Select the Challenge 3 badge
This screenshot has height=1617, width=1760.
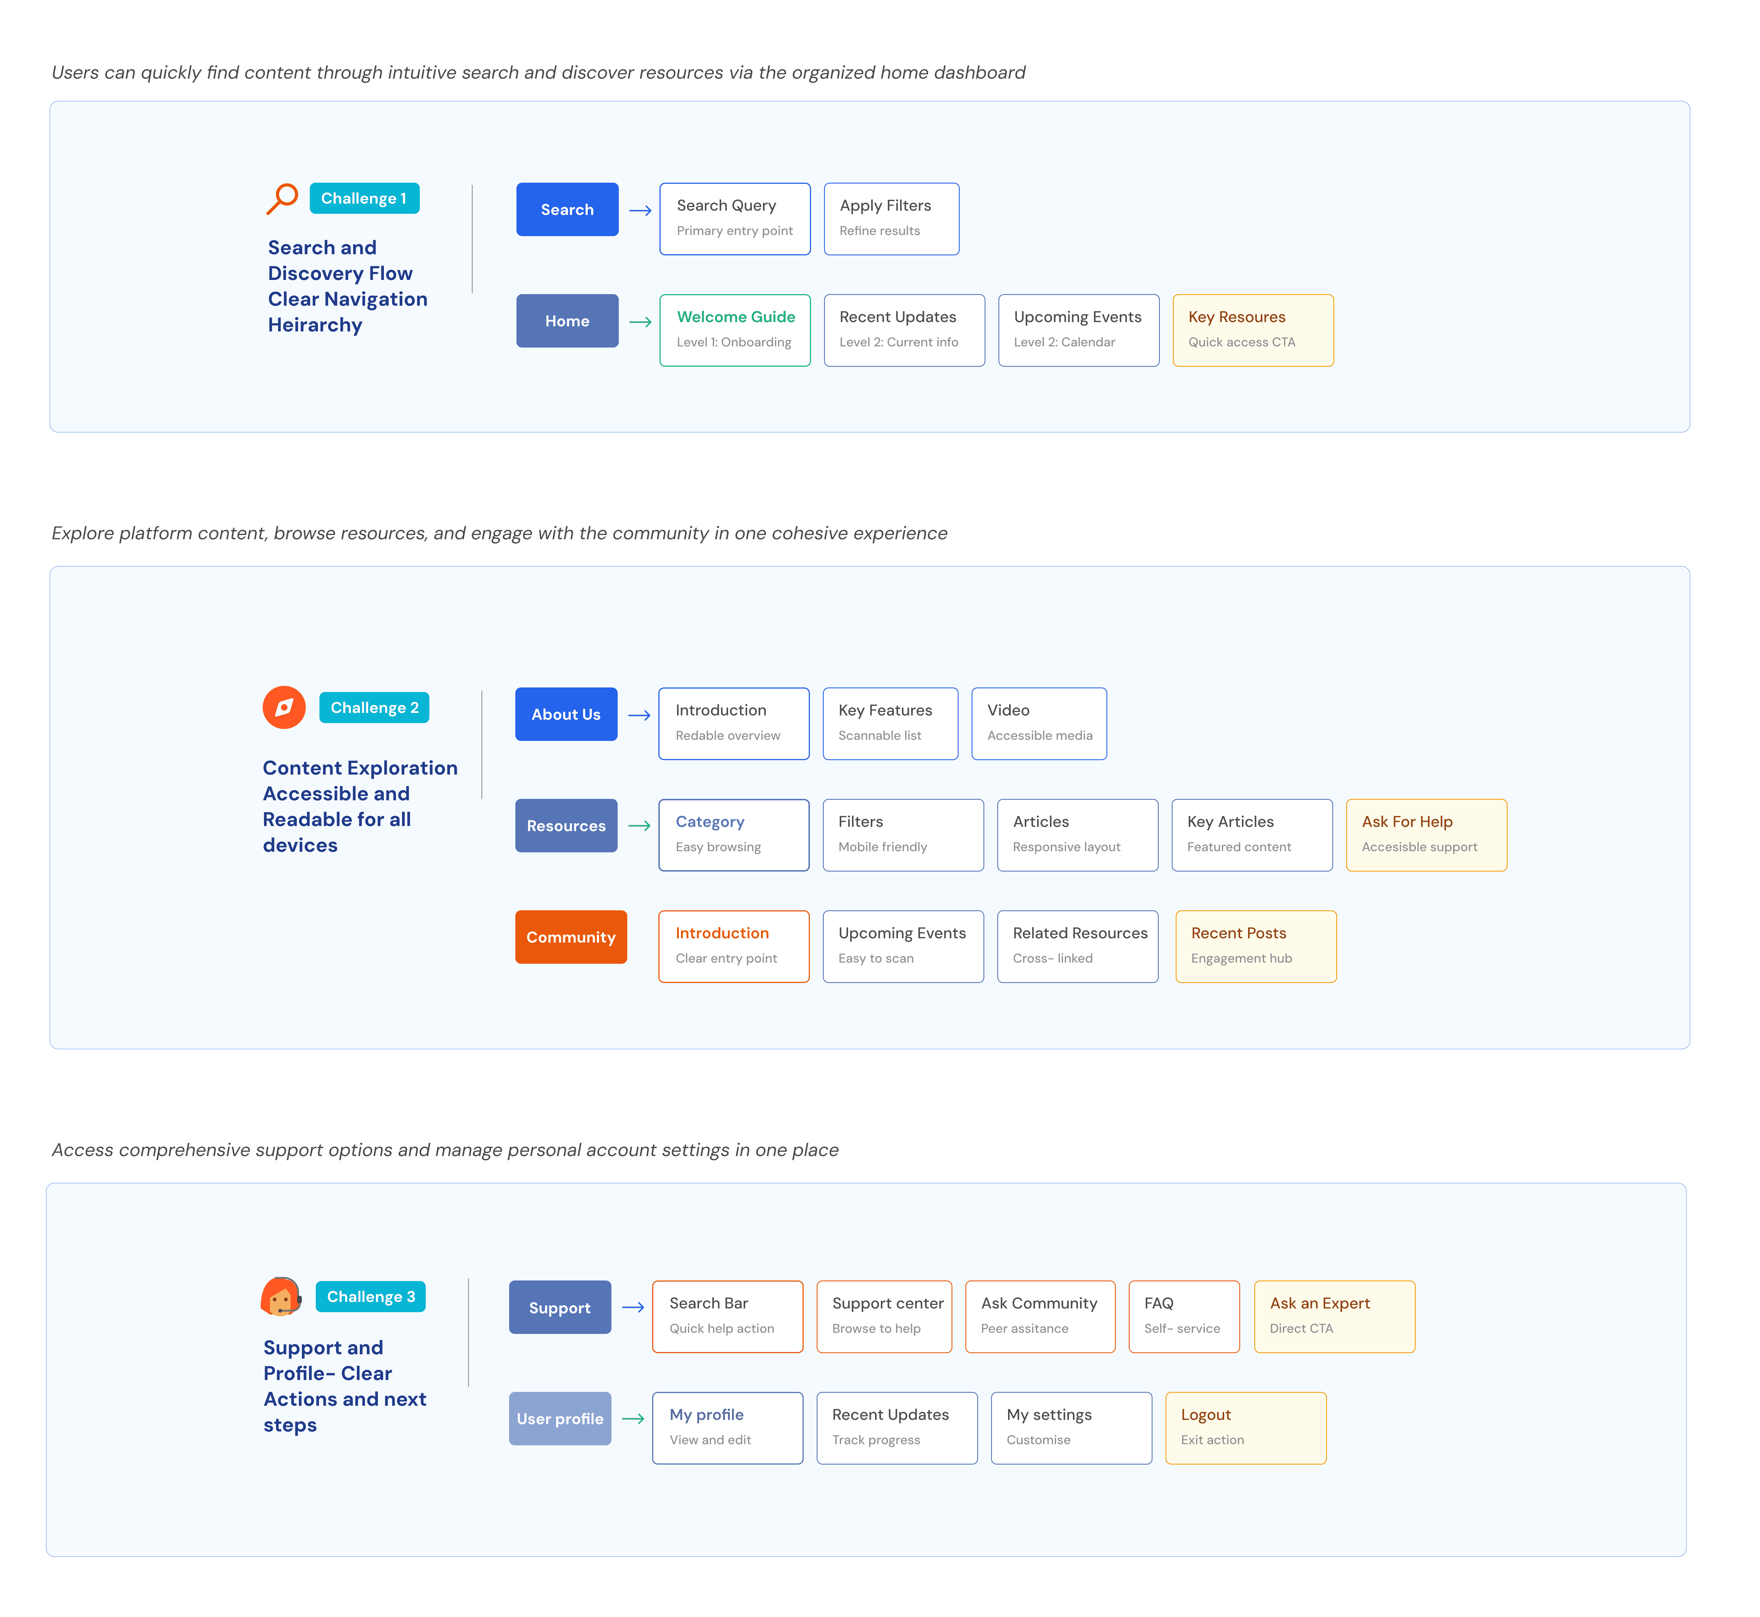tap(371, 1297)
